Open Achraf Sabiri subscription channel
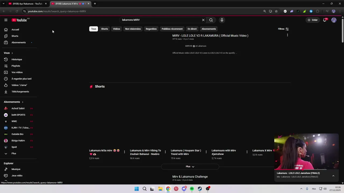344x193 pixels. [18, 109]
